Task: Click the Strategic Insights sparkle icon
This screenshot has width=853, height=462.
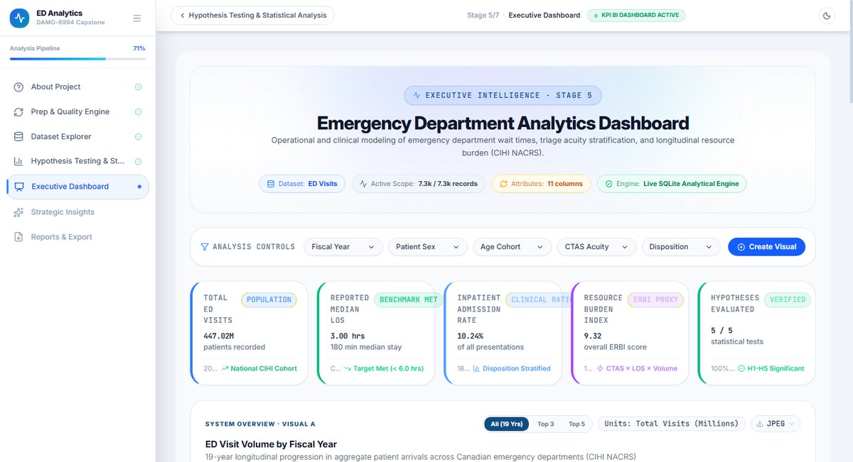Action: (x=18, y=212)
